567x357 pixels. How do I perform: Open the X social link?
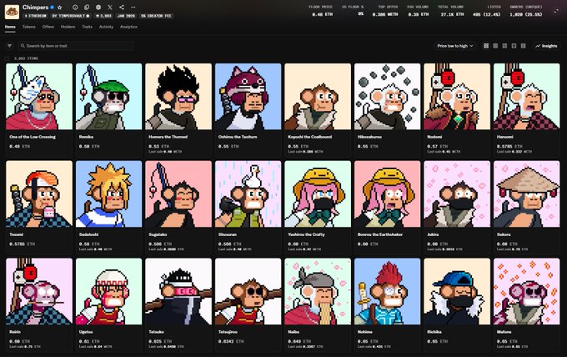(x=110, y=8)
